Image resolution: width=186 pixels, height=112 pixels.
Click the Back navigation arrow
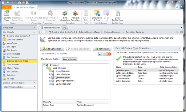pyautogui.click(x=40, y=32)
